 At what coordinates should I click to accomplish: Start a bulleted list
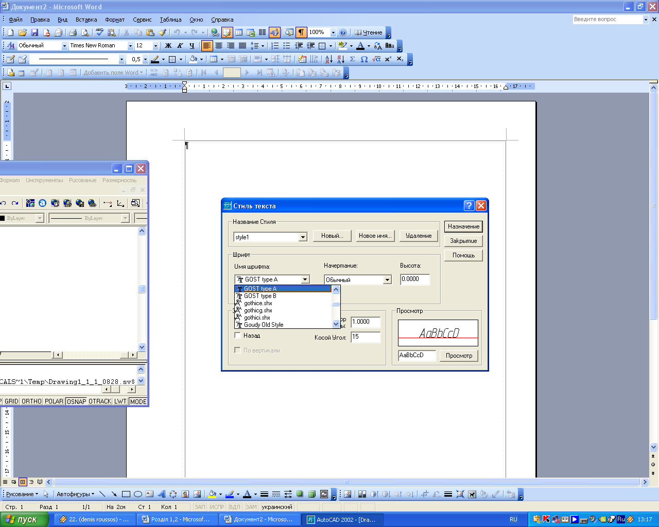pos(287,46)
